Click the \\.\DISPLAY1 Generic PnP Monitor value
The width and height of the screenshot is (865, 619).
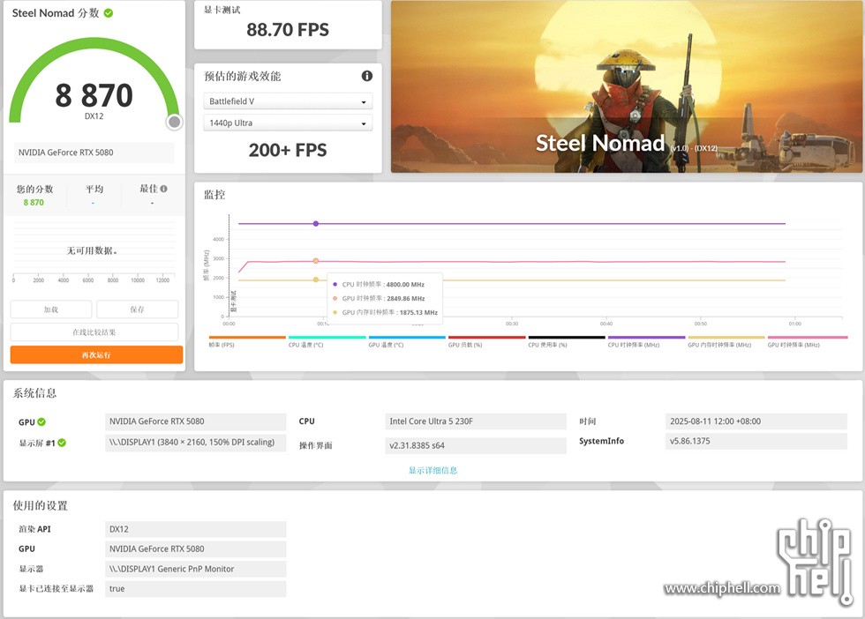(x=195, y=569)
